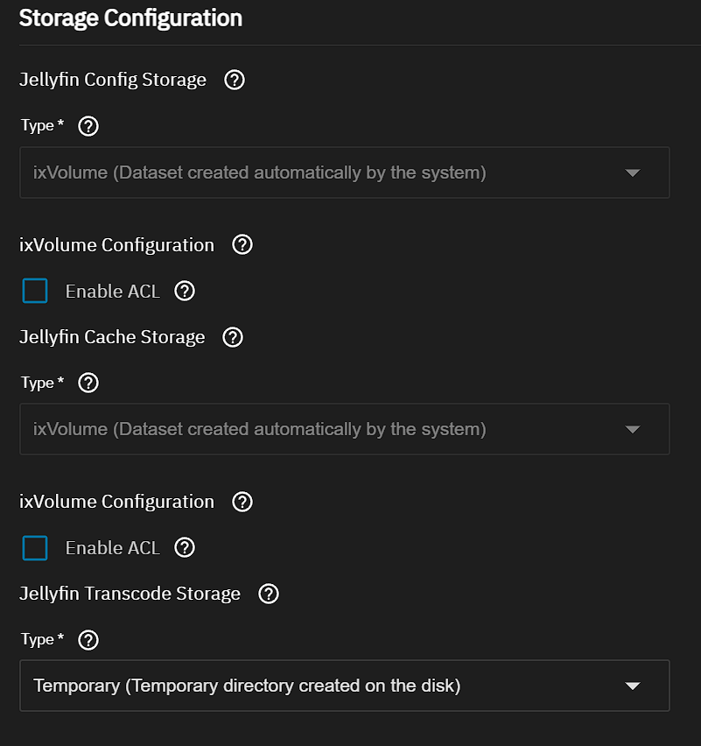This screenshot has height=746, width=701.
Task: Click the arrow on Transcode Type dropdown
Action: tap(634, 686)
